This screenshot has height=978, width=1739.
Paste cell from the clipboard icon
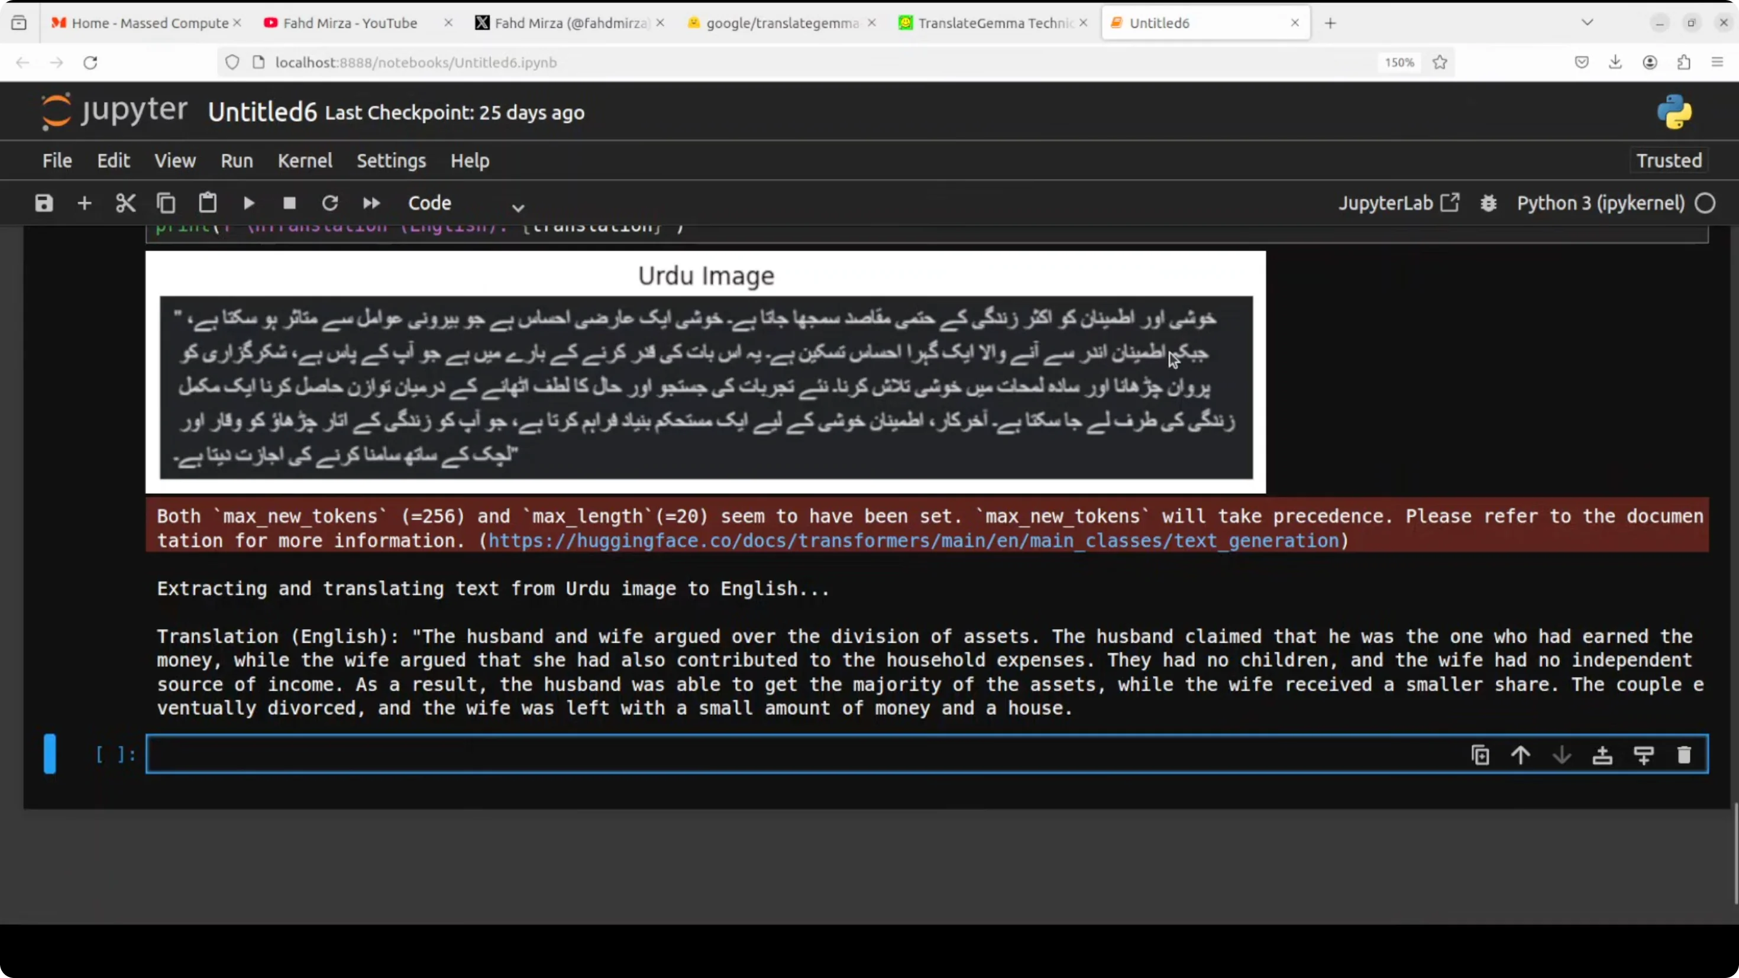(207, 203)
